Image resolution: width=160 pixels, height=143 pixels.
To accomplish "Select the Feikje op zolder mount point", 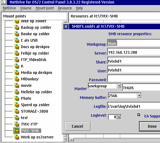I will pyautogui.click(x=35, y=53).
